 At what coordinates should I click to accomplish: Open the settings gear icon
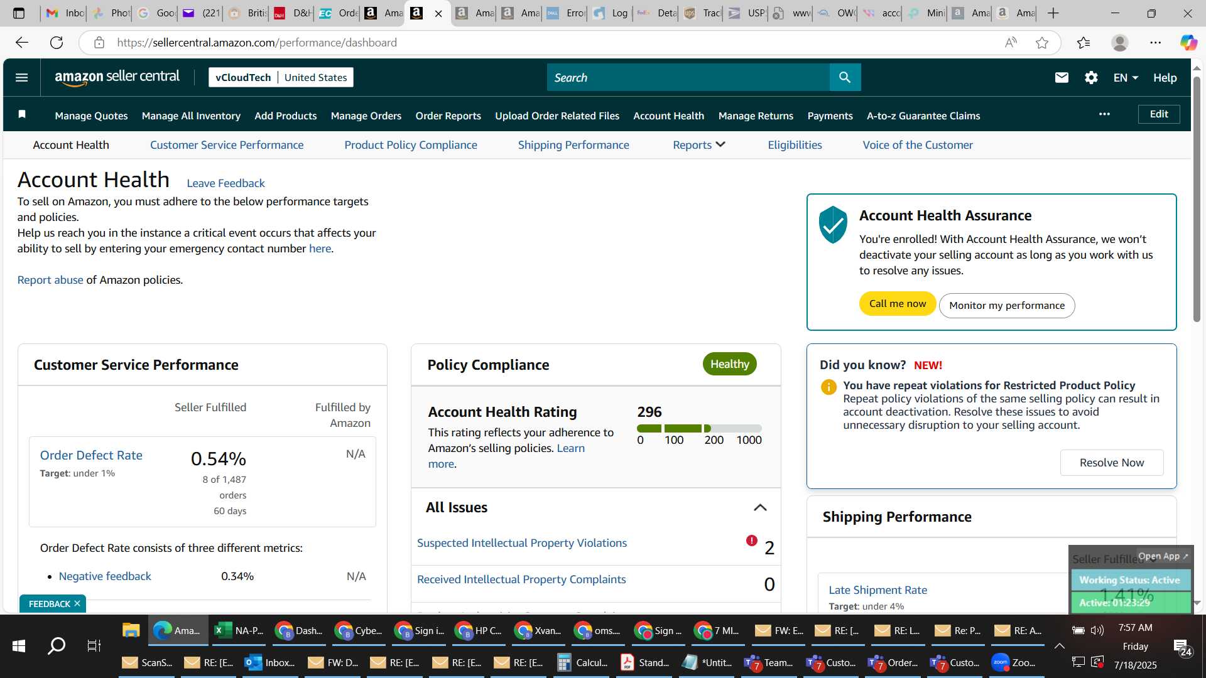tap(1091, 77)
